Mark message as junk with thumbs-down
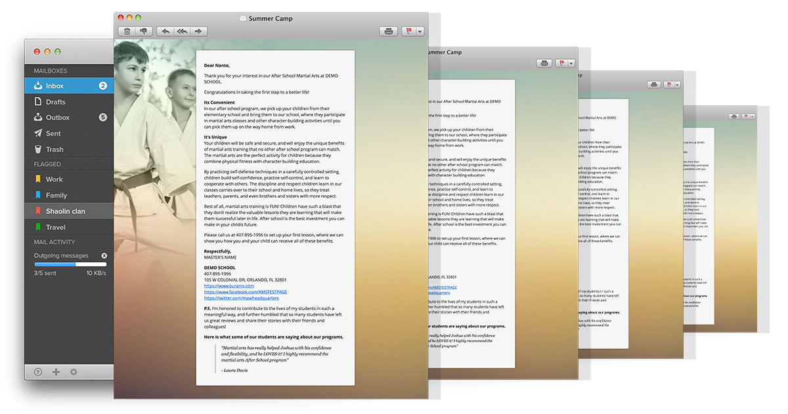 pos(142,32)
